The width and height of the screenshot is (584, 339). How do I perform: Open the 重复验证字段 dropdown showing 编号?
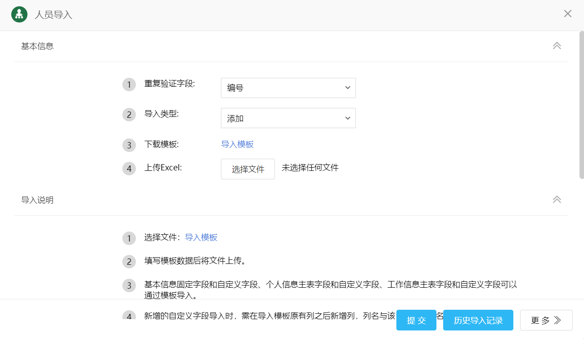[x=288, y=88]
